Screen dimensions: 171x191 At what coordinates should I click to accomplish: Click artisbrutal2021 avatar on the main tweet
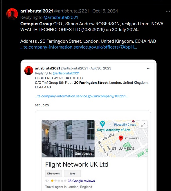coord(12,14)
